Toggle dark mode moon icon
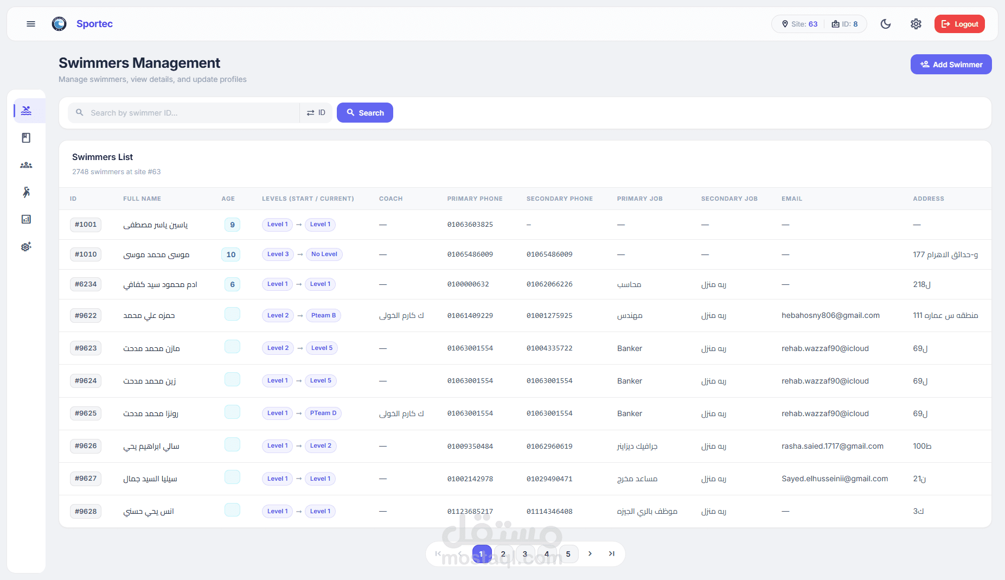 (x=886, y=24)
